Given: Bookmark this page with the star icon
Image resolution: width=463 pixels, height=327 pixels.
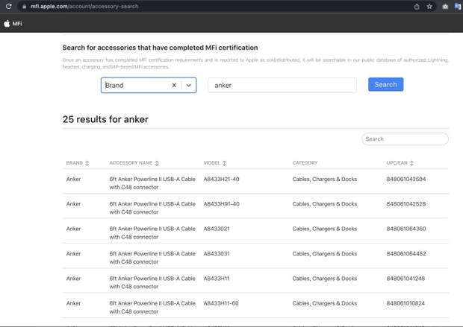Looking at the screenshot, I should point(429,6).
